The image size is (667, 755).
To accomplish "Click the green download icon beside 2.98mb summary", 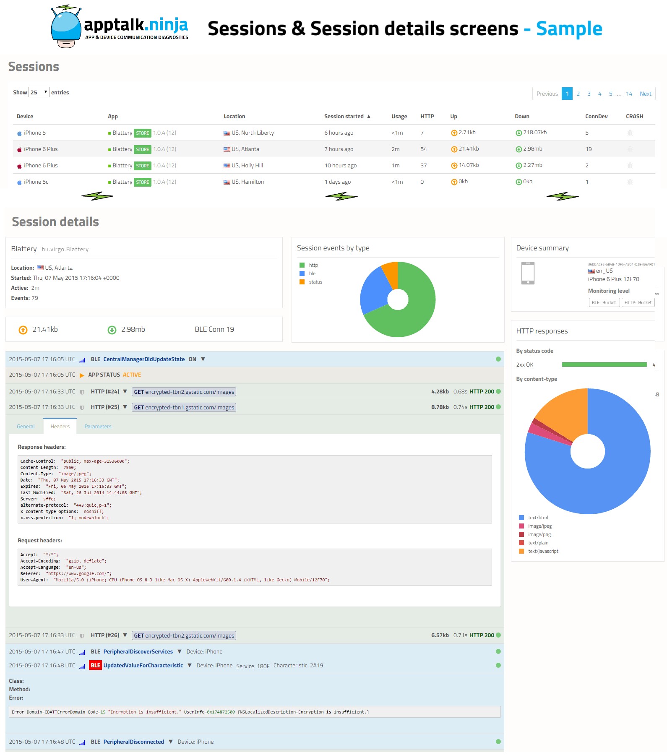I will tap(112, 330).
